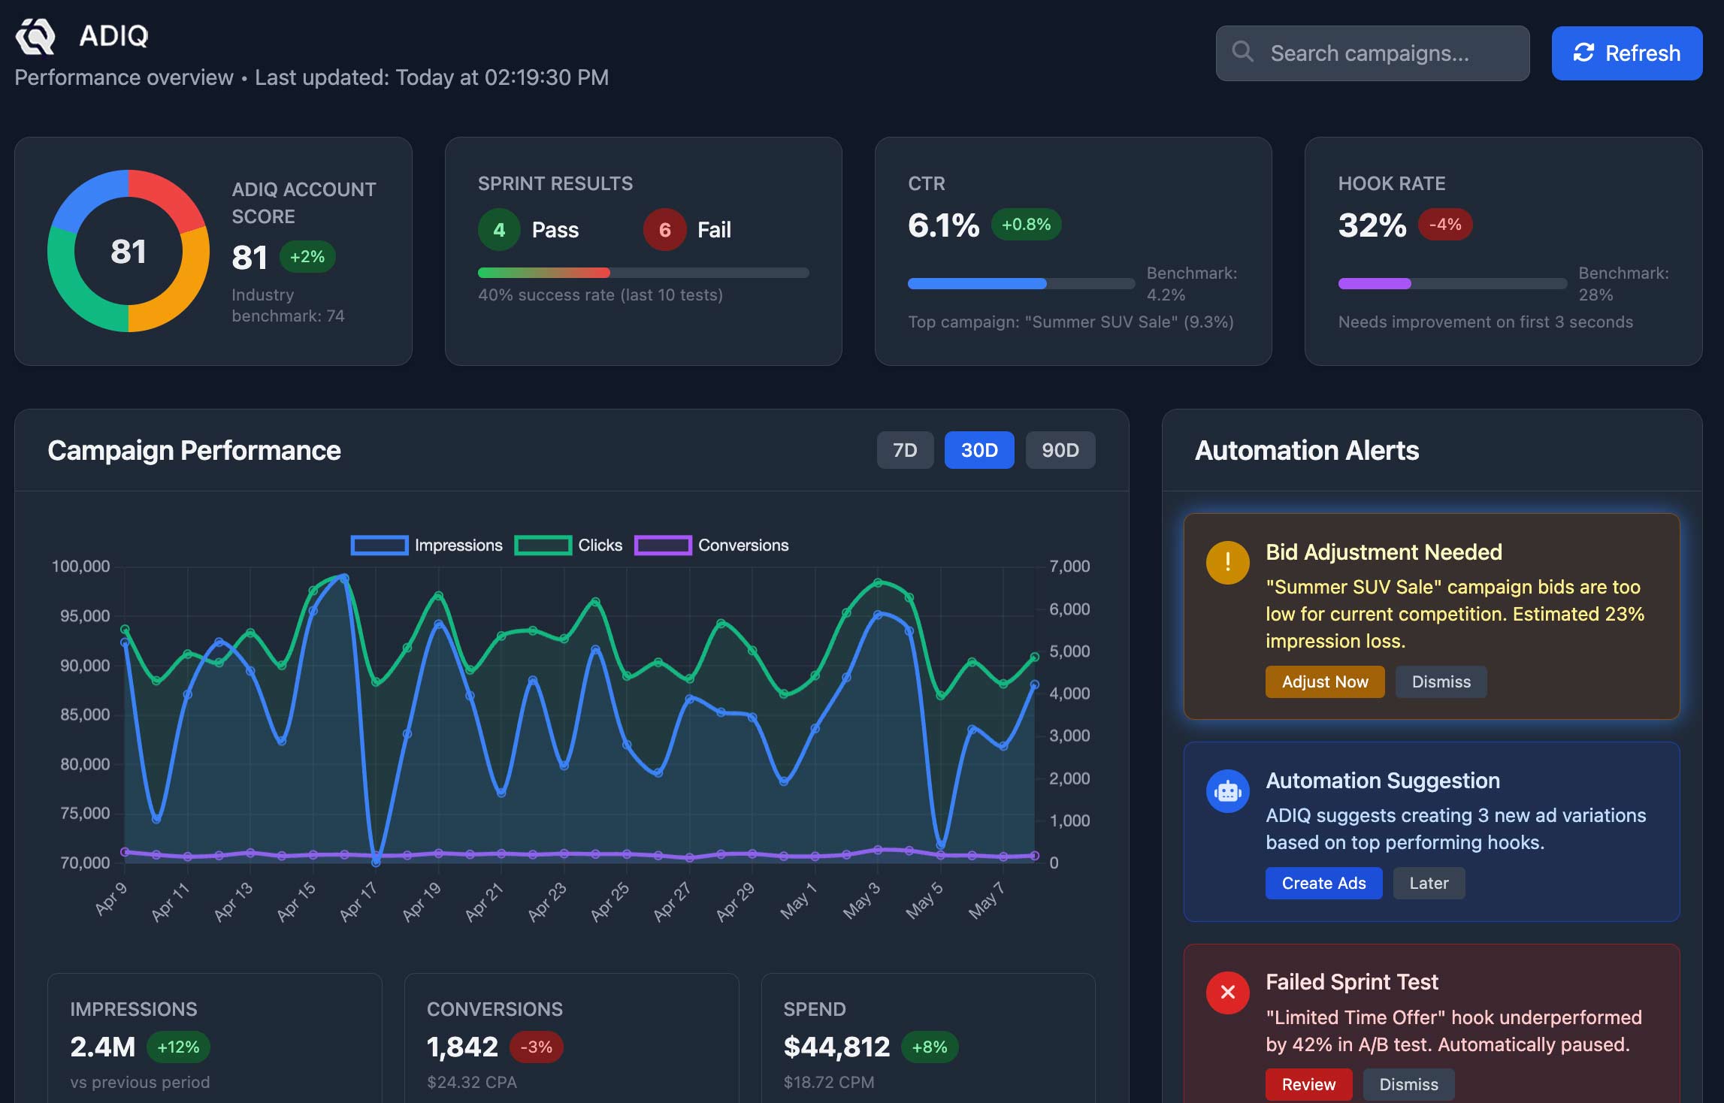Click the SPRINT RESULTS card label
Screen dimensions: 1724x1103
[x=555, y=183]
